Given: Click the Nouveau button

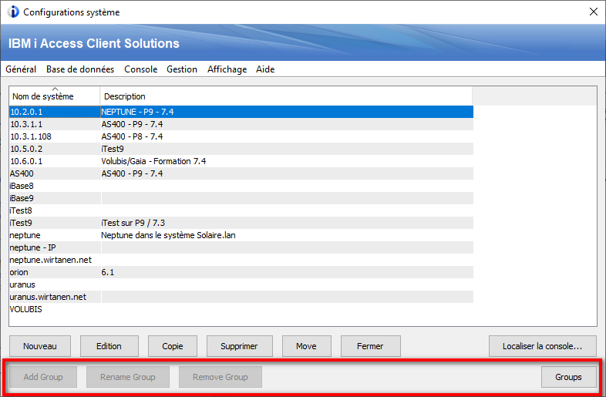Looking at the screenshot, I should [x=40, y=346].
